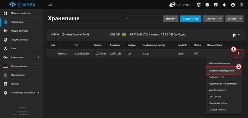This screenshot has height=118, width=248.
Task: Click the 13.27 ratio cell
Action: [x=146, y=54]
